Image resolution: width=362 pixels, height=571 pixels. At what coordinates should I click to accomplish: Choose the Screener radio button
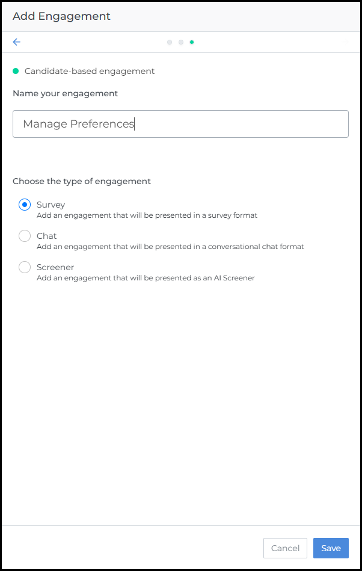point(25,267)
